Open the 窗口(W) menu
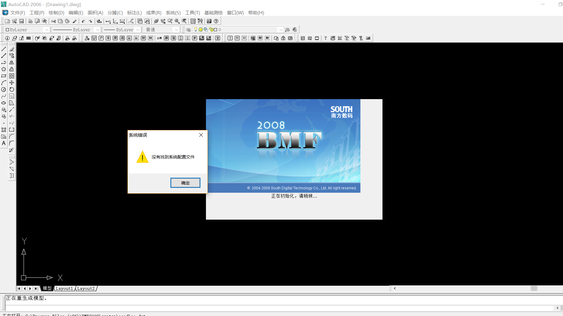 pos(235,13)
